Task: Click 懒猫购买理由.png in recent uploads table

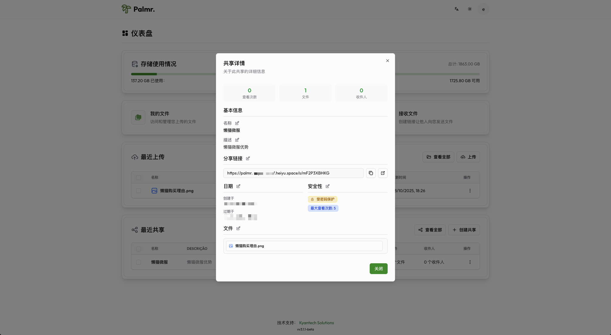Action: 177,191
